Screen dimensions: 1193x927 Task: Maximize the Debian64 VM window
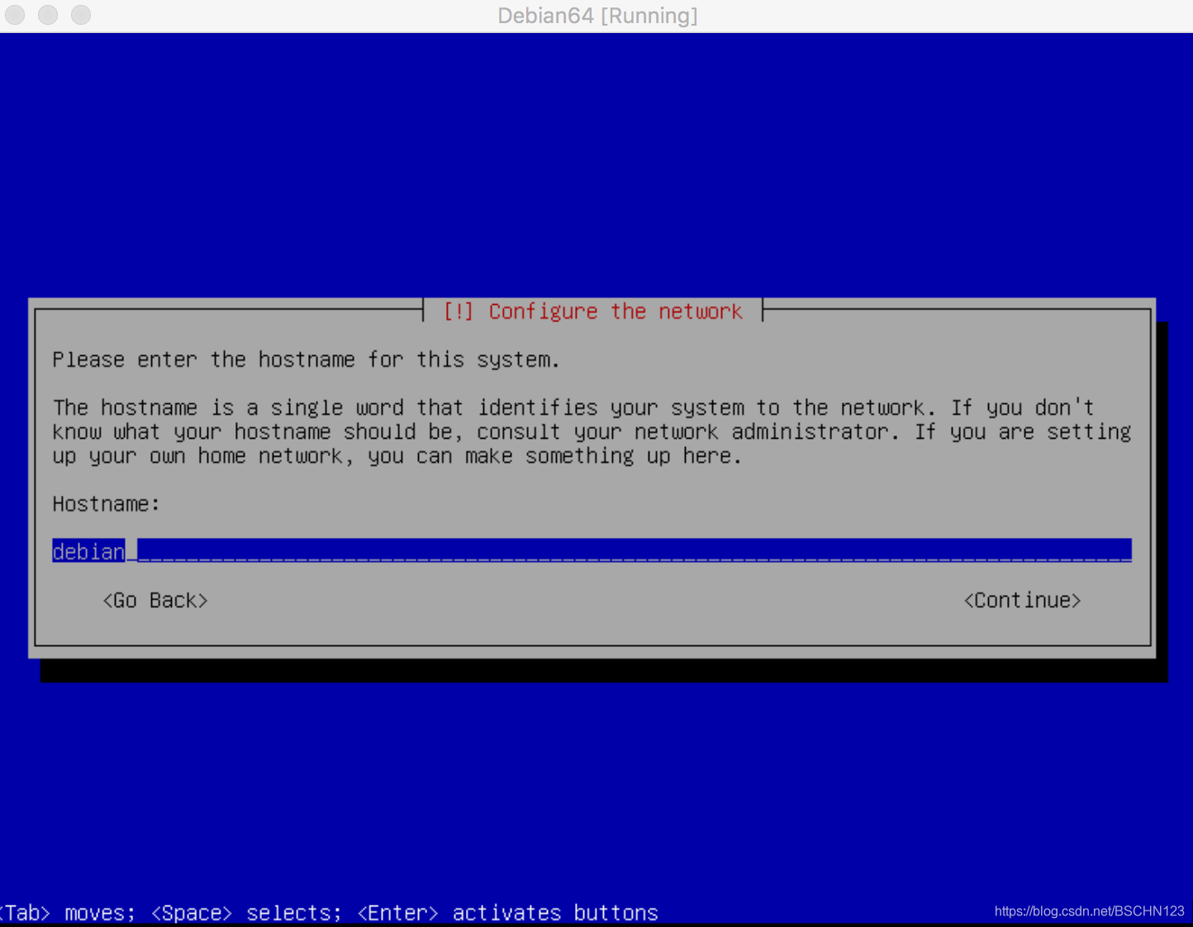[x=81, y=15]
